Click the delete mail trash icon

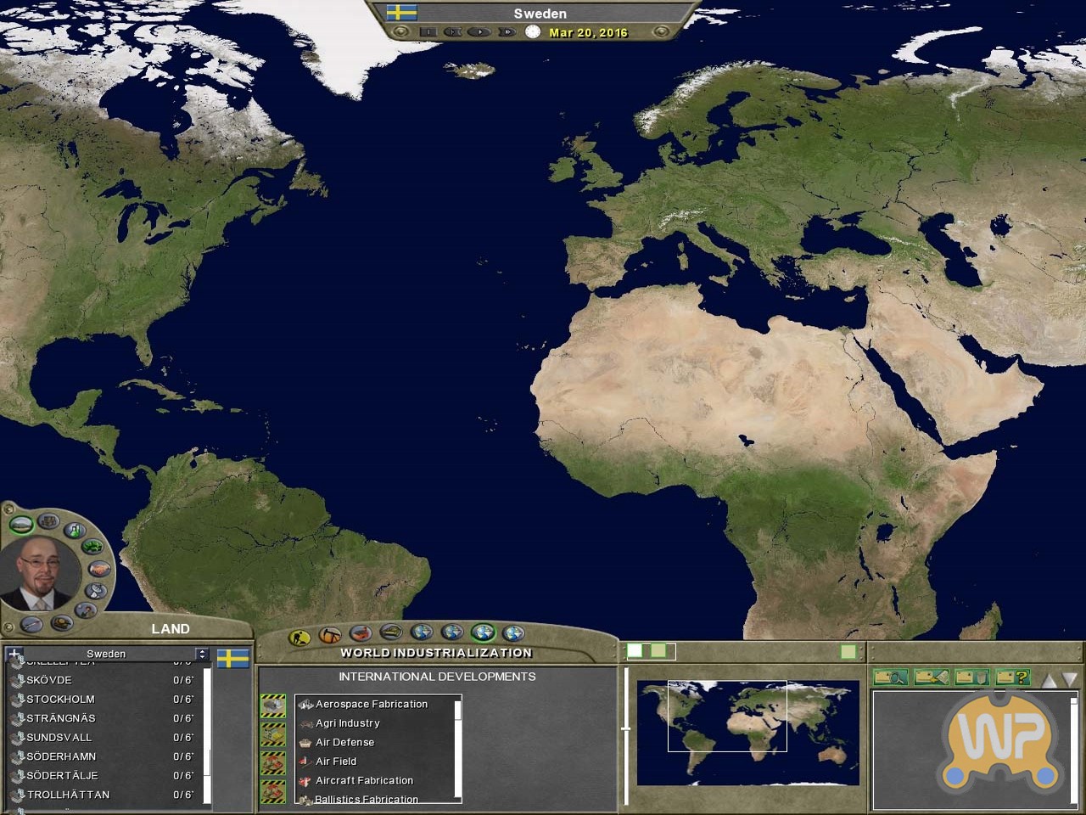pyautogui.click(x=971, y=677)
